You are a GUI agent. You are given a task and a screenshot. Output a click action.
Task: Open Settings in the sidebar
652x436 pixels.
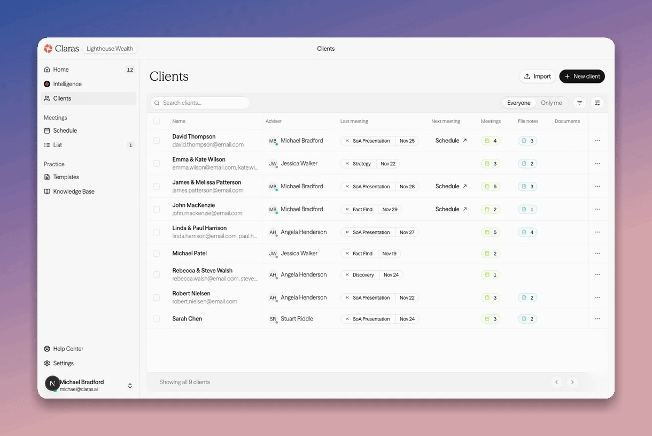(x=89, y=363)
